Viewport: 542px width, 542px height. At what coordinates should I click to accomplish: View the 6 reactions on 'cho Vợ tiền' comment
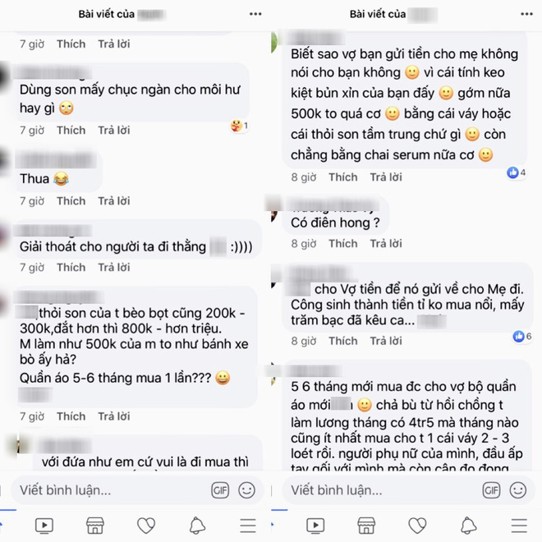point(522,336)
